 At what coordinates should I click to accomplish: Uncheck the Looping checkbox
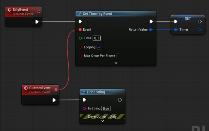99,47
